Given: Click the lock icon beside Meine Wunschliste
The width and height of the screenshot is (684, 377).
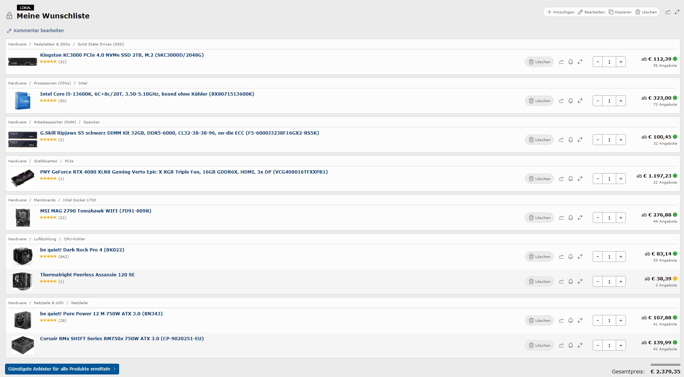Looking at the screenshot, I should [10, 16].
